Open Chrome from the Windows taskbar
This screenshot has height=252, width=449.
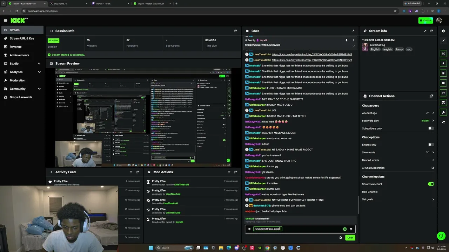[267, 248]
